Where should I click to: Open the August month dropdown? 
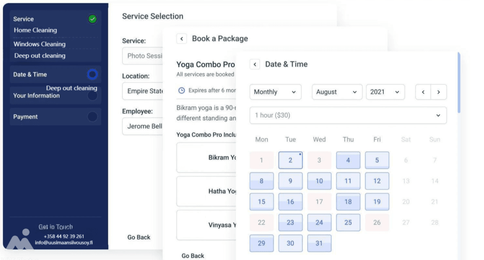[337, 92]
